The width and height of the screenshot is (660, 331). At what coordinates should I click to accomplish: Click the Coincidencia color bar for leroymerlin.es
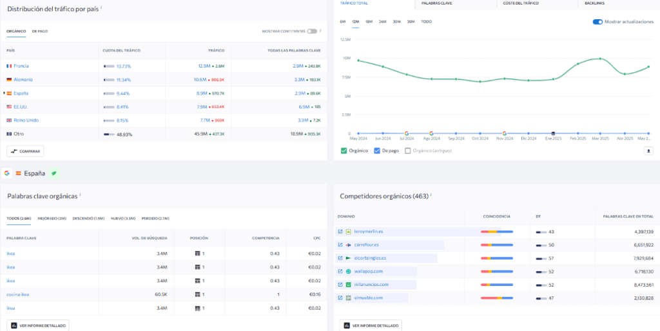click(x=497, y=231)
